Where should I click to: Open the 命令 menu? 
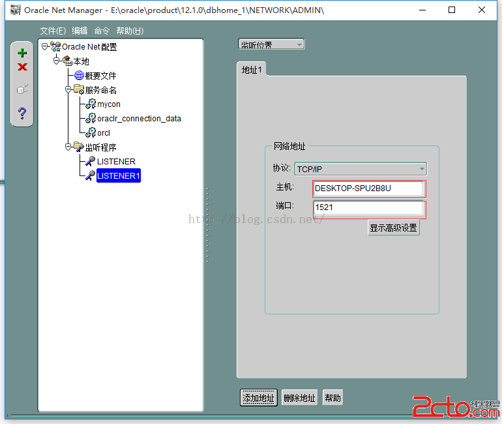102,31
